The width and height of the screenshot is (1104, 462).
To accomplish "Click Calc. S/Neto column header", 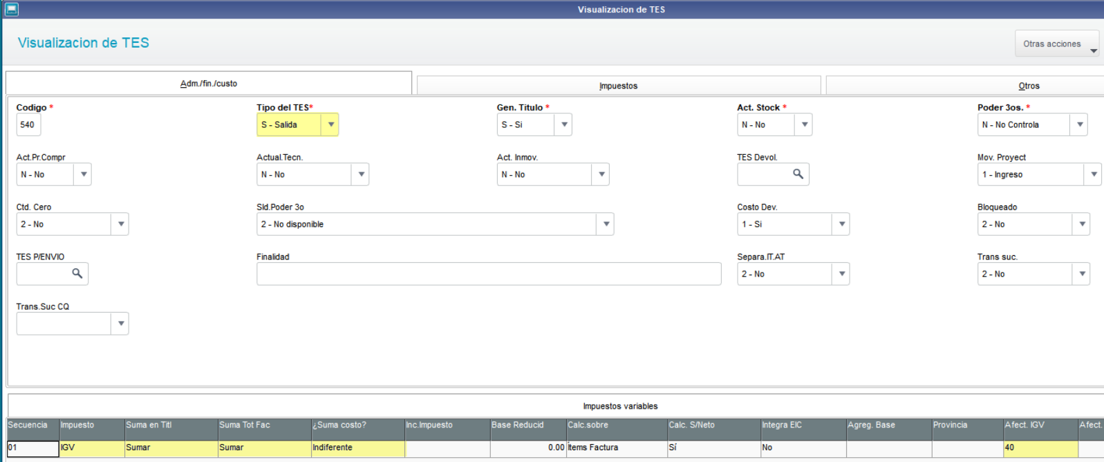I will (x=713, y=429).
